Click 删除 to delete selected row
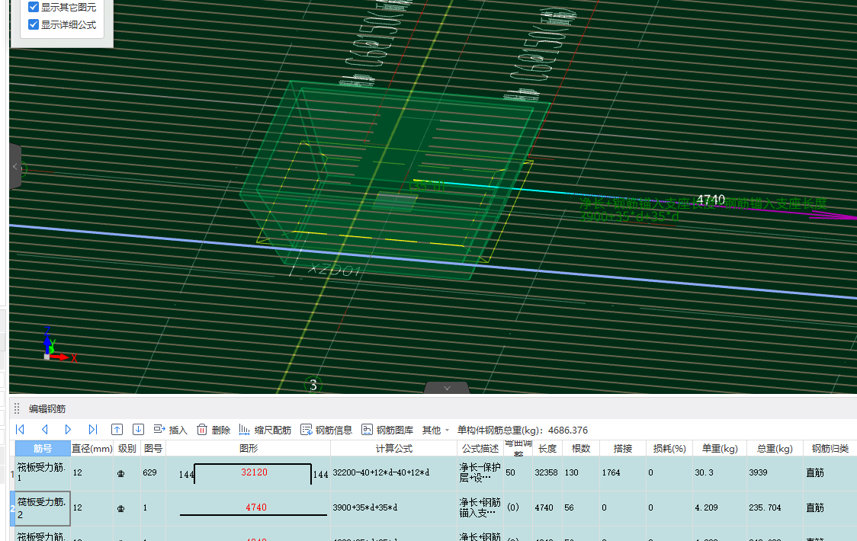The width and height of the screenshot is (857, 541). [213, 430]
